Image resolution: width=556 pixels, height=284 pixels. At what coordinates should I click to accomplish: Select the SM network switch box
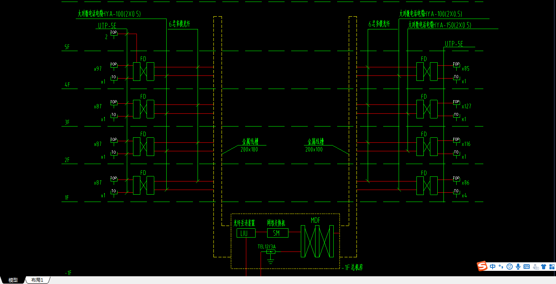point(278,233)
